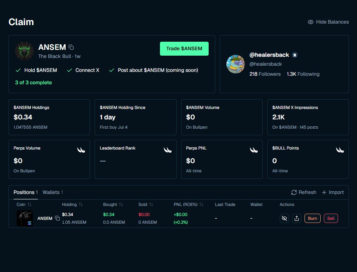
Task: Click the 1.05 ANSEM holding amount
Action: pyautogui.click(x=74, y=222)
